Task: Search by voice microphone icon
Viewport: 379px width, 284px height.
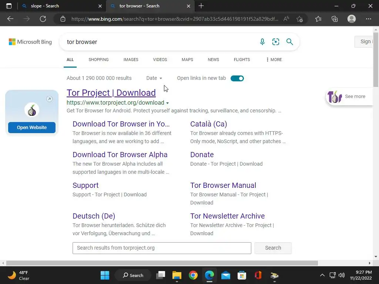Action: point(262,42)
